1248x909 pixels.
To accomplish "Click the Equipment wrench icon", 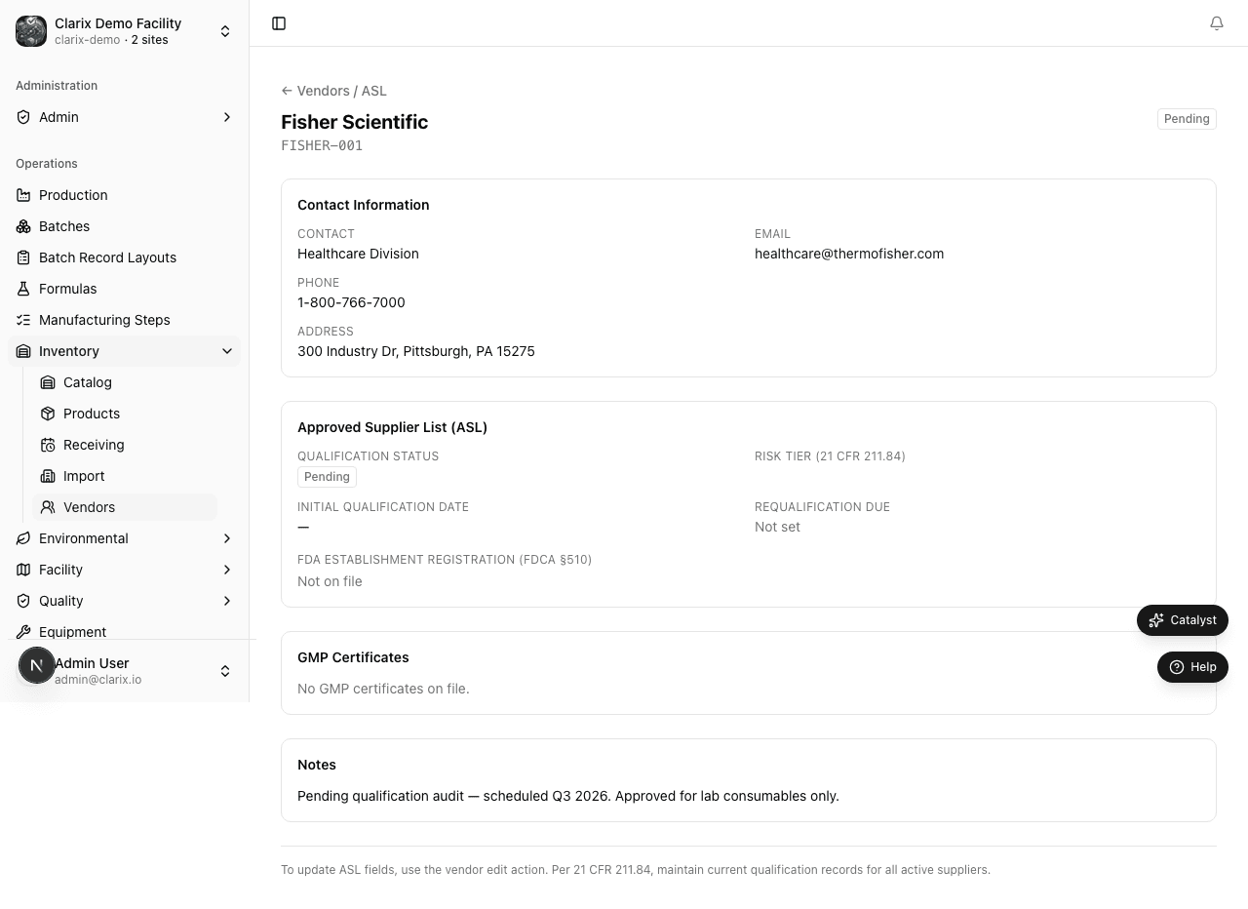I will (23, 632).
